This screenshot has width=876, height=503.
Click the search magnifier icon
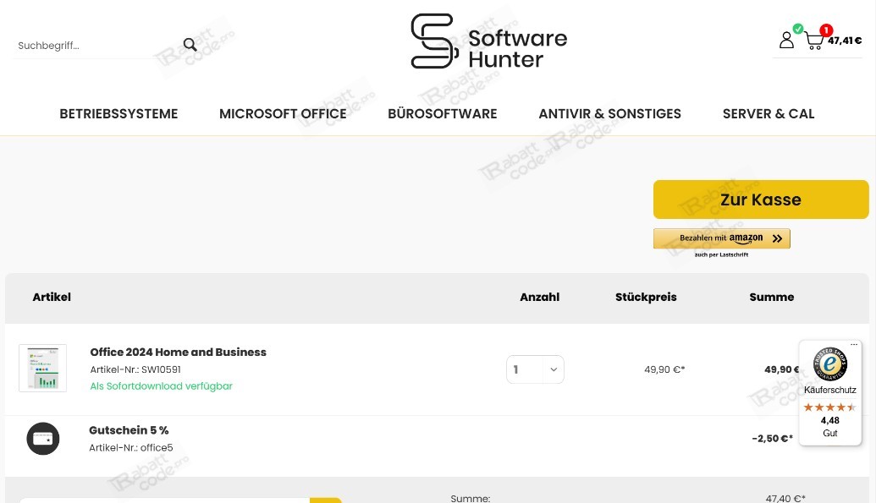[190, 45]
